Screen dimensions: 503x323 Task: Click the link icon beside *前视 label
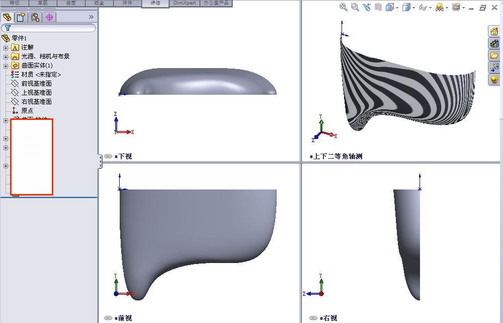click(x=108, y=318)
